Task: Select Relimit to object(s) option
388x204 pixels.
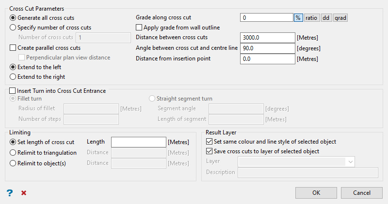Action: click(13, 163)
